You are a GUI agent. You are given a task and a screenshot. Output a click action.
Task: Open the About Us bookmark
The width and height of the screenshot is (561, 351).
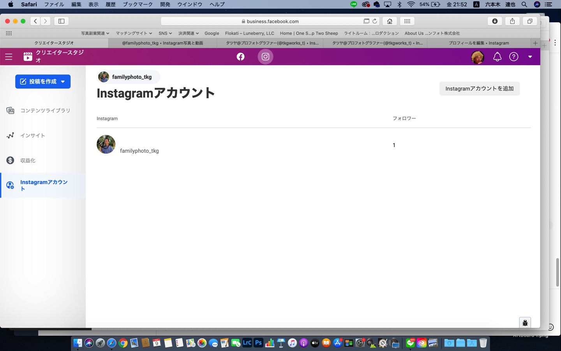pos(432,34)
